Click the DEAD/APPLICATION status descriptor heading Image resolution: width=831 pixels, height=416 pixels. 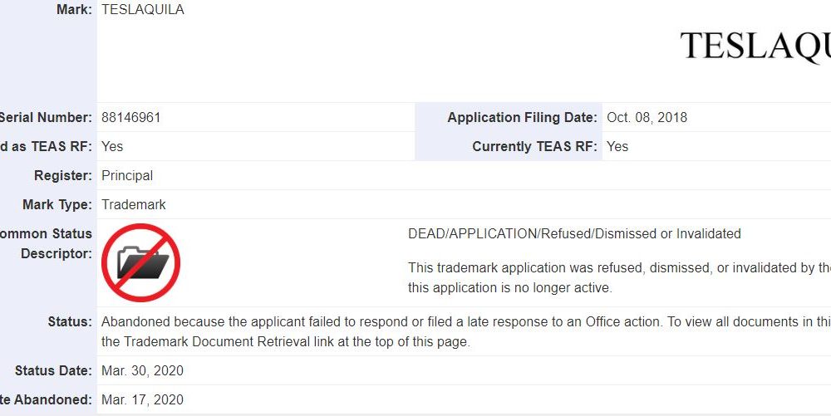(574, 234)
